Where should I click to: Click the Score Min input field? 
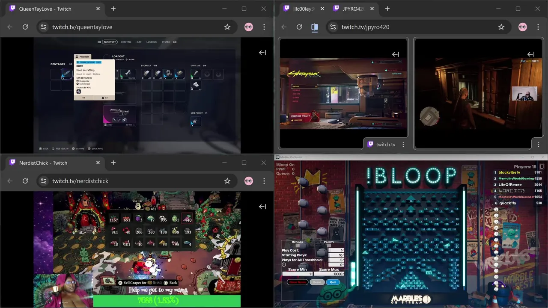pos(298,274)
